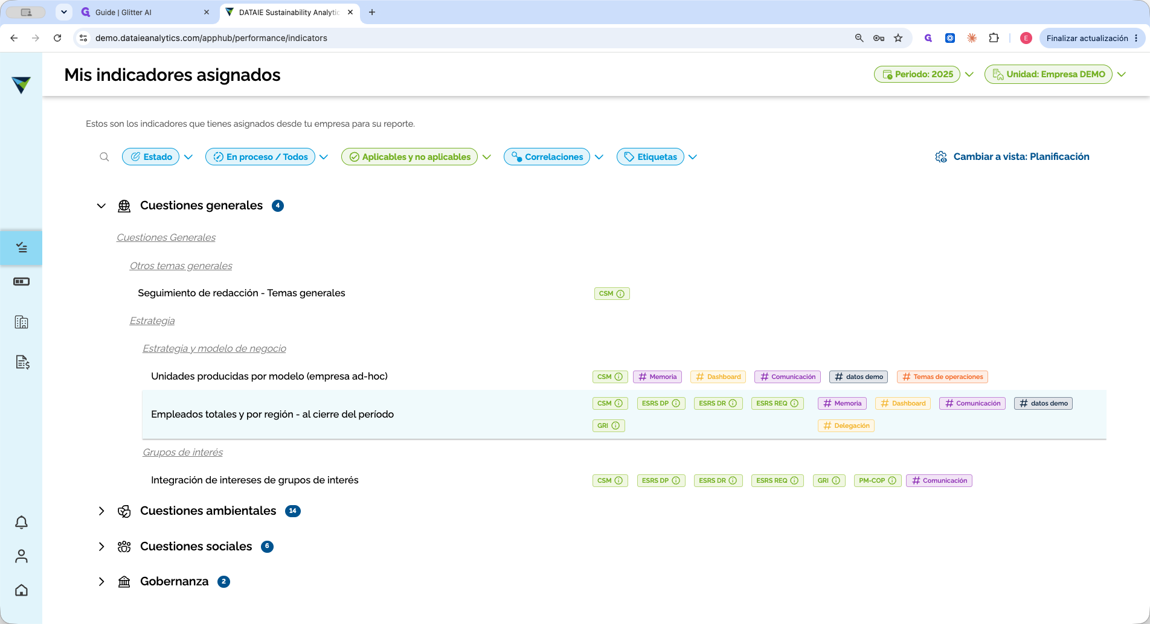The height and width of the screenshot is (624, 1150).
Task: Open the buildings icon in sidebar
Action: point(21,322)
